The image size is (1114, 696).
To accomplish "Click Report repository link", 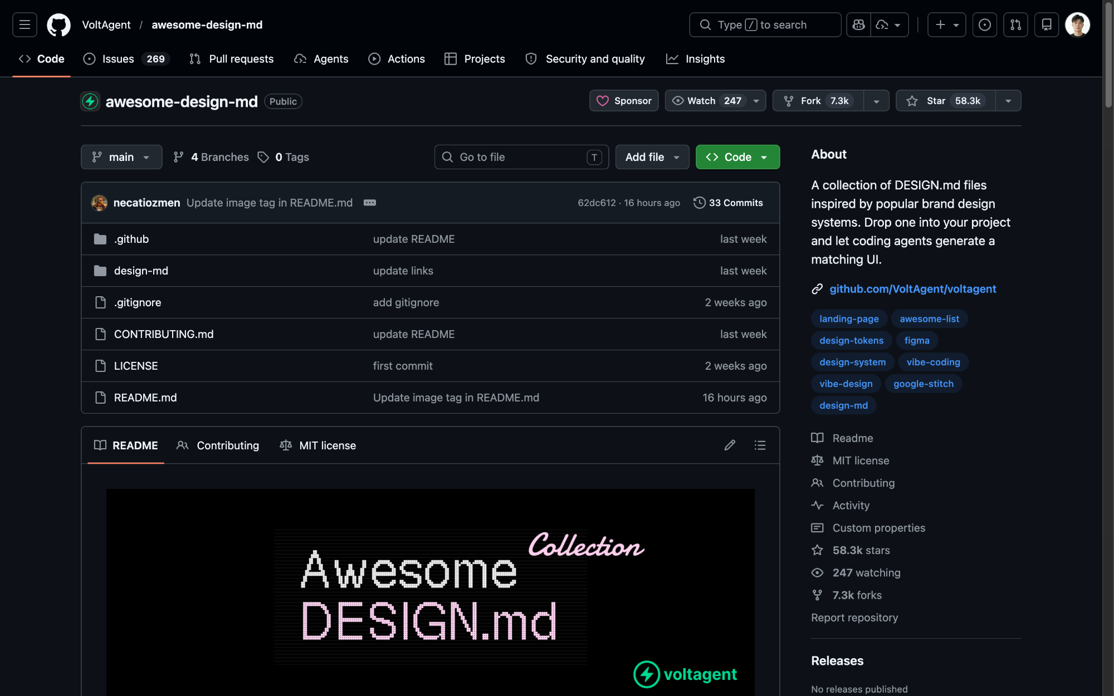I will (x=854, y=617).
